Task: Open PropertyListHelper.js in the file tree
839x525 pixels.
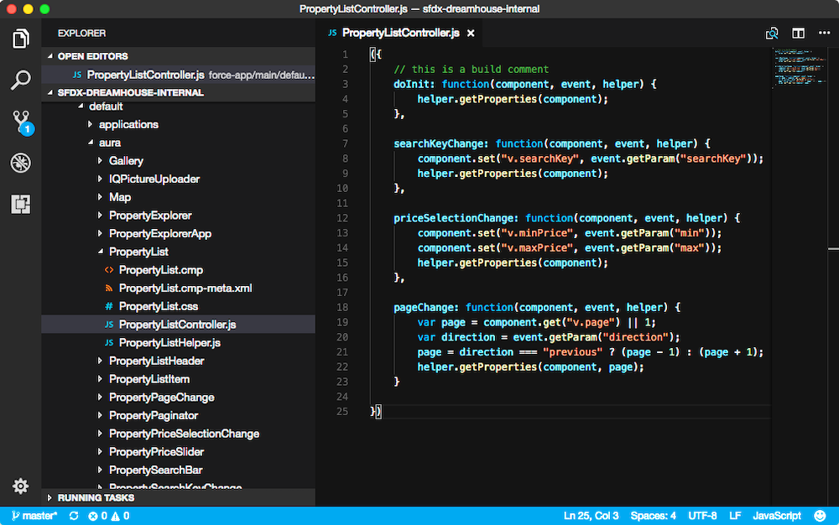Action: pyautogui.click(x=169, y=343)
